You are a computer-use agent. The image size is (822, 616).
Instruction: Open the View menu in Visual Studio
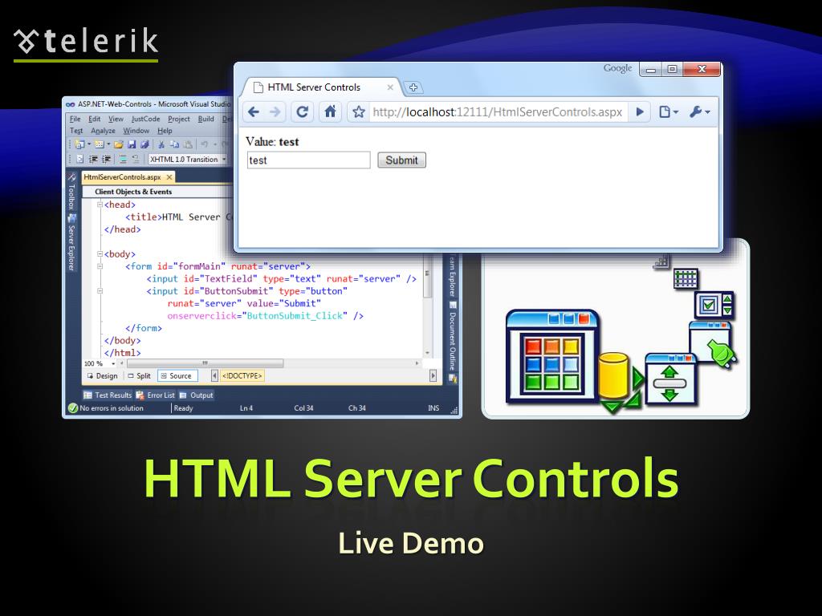[116, 119]
